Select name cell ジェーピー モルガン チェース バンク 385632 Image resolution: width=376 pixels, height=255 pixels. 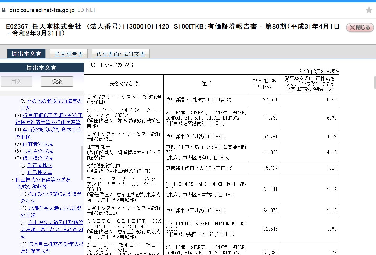124,118
